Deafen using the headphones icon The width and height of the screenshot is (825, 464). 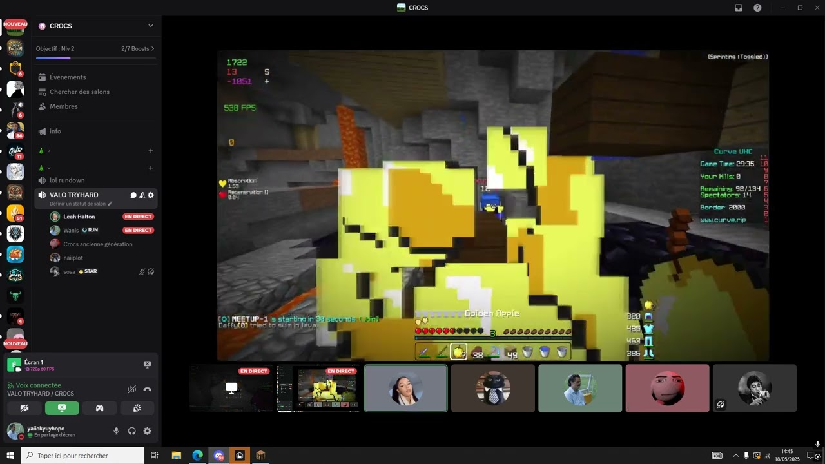(132, 431)
